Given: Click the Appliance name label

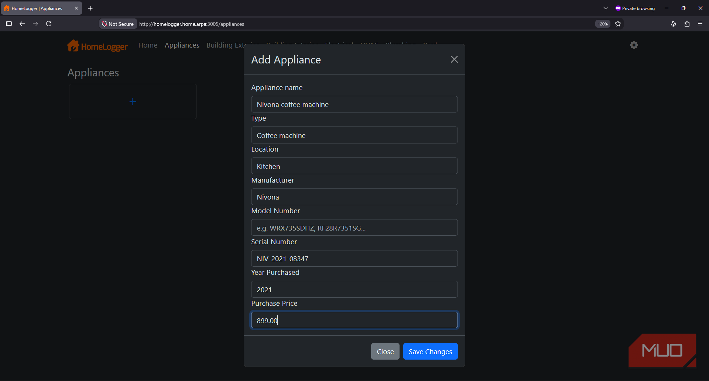Looking at the screenshot, I should (277, 88).
